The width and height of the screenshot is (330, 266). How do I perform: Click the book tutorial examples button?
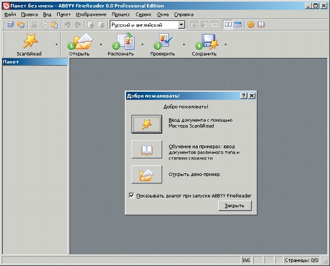147,149
